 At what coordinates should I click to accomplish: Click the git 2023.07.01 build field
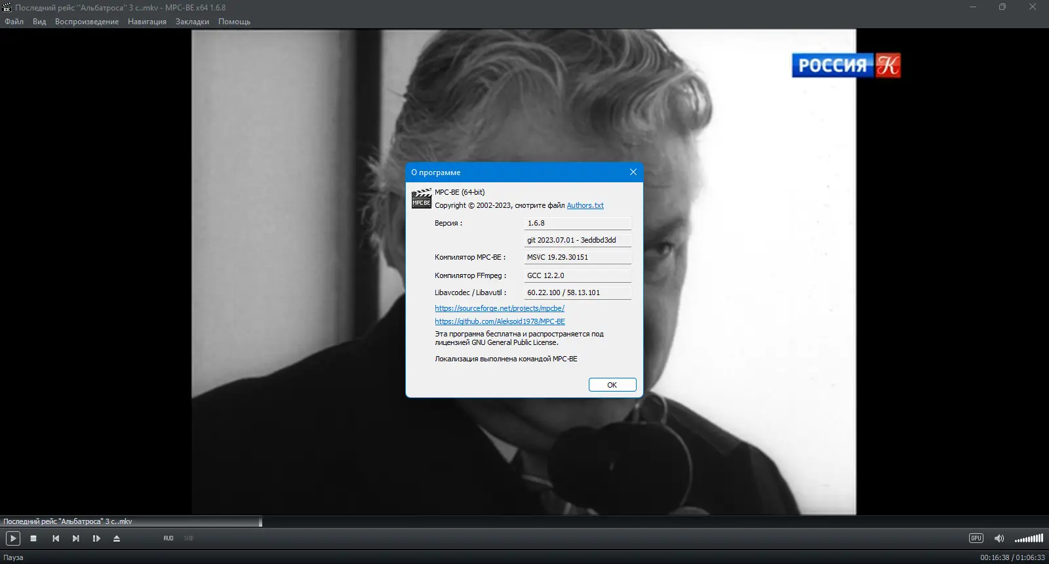click(x=578, y=240)
